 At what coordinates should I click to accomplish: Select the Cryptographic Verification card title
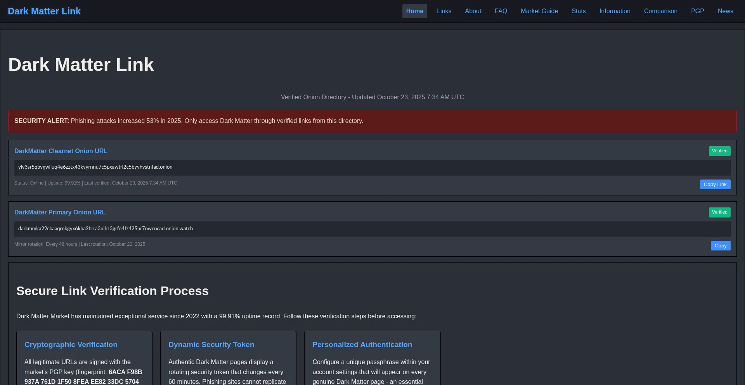[71, 344]
